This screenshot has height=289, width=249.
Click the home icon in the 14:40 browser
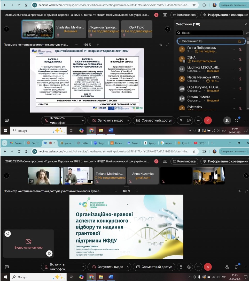pos(26,5)
